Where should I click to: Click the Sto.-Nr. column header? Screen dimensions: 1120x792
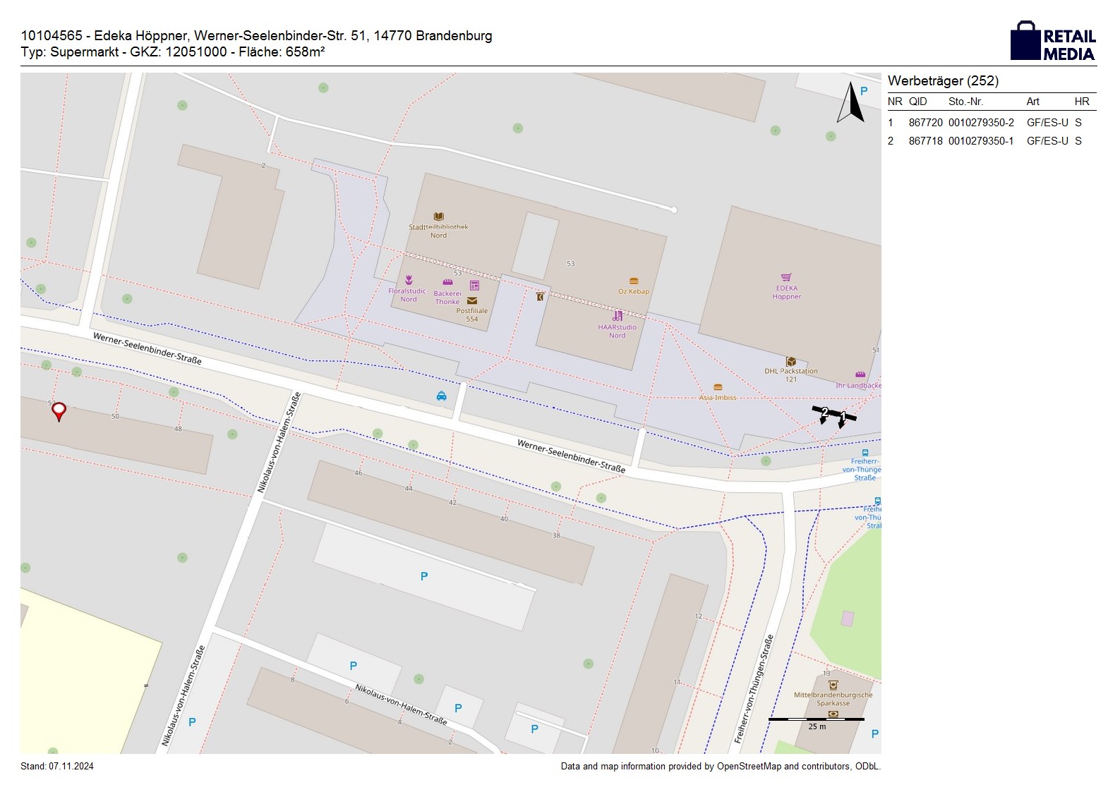pyautogui.click(x=965, y=102)
